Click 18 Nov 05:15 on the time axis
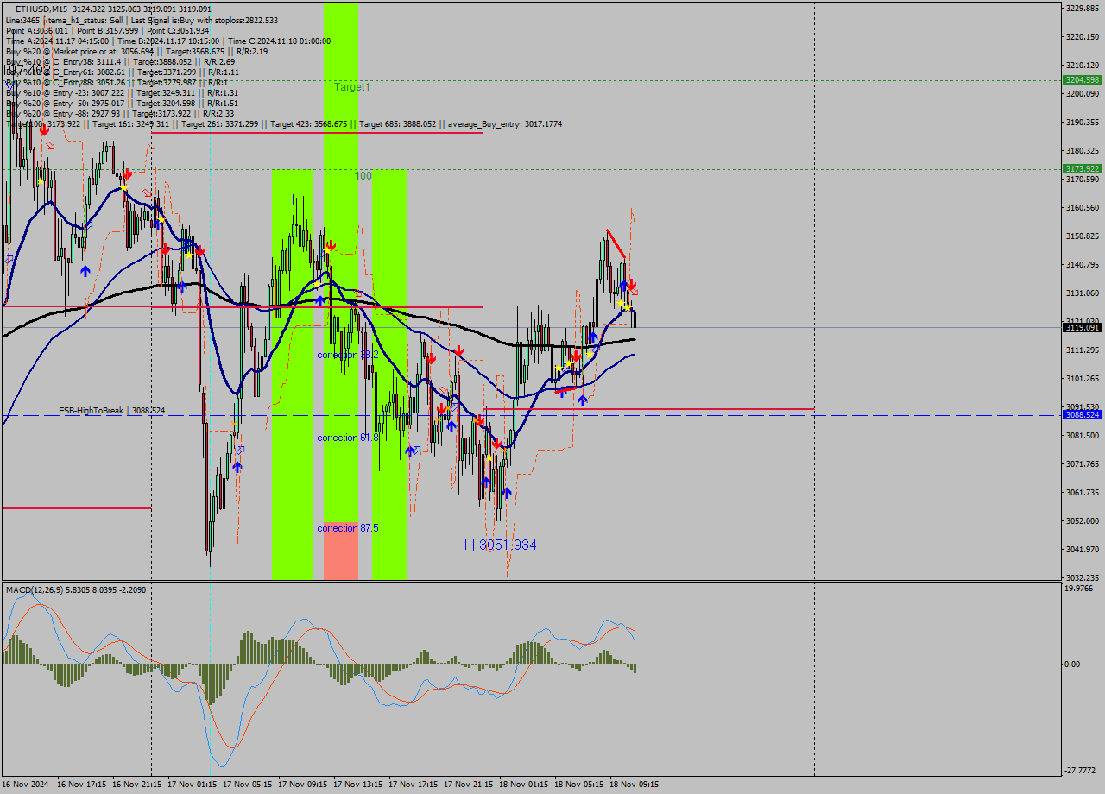1105x794 pixels. (x=579, y=785)
